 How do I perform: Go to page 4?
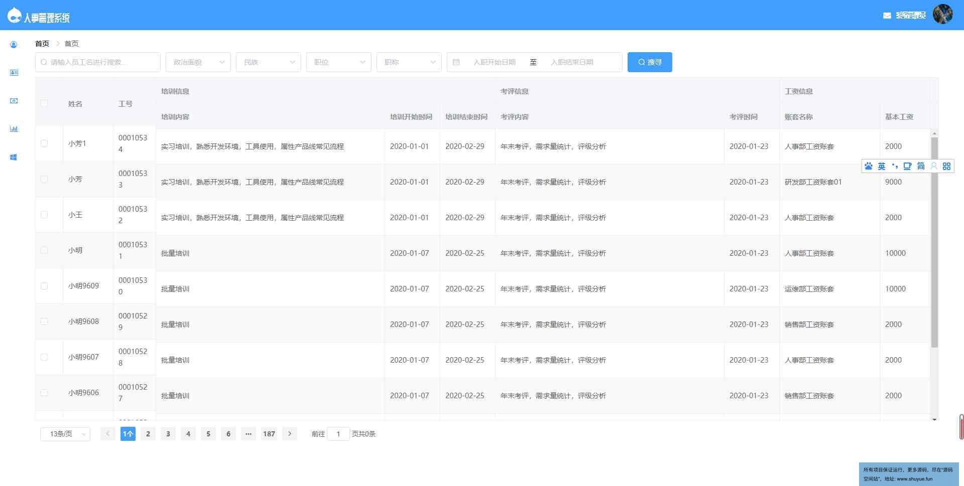[188, 434]
